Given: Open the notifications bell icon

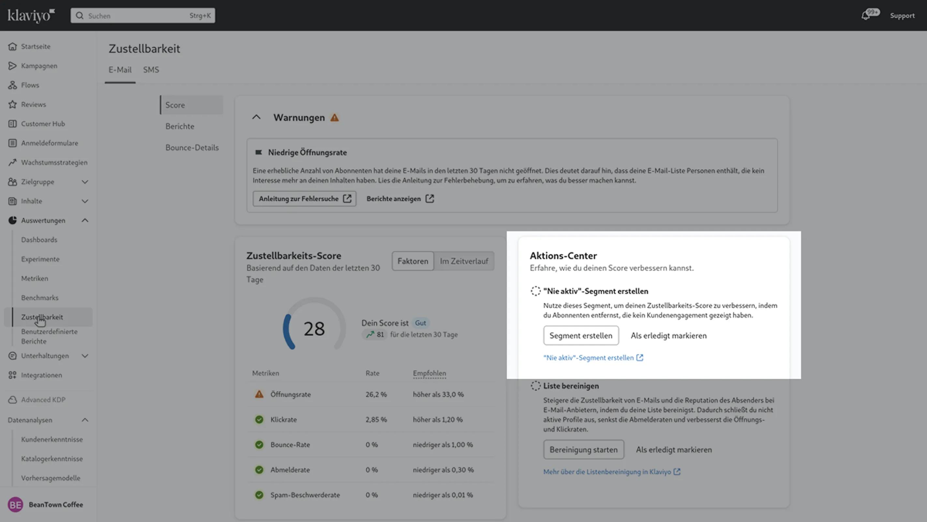Looking at the screenshot, I should [x=865, y=16].
